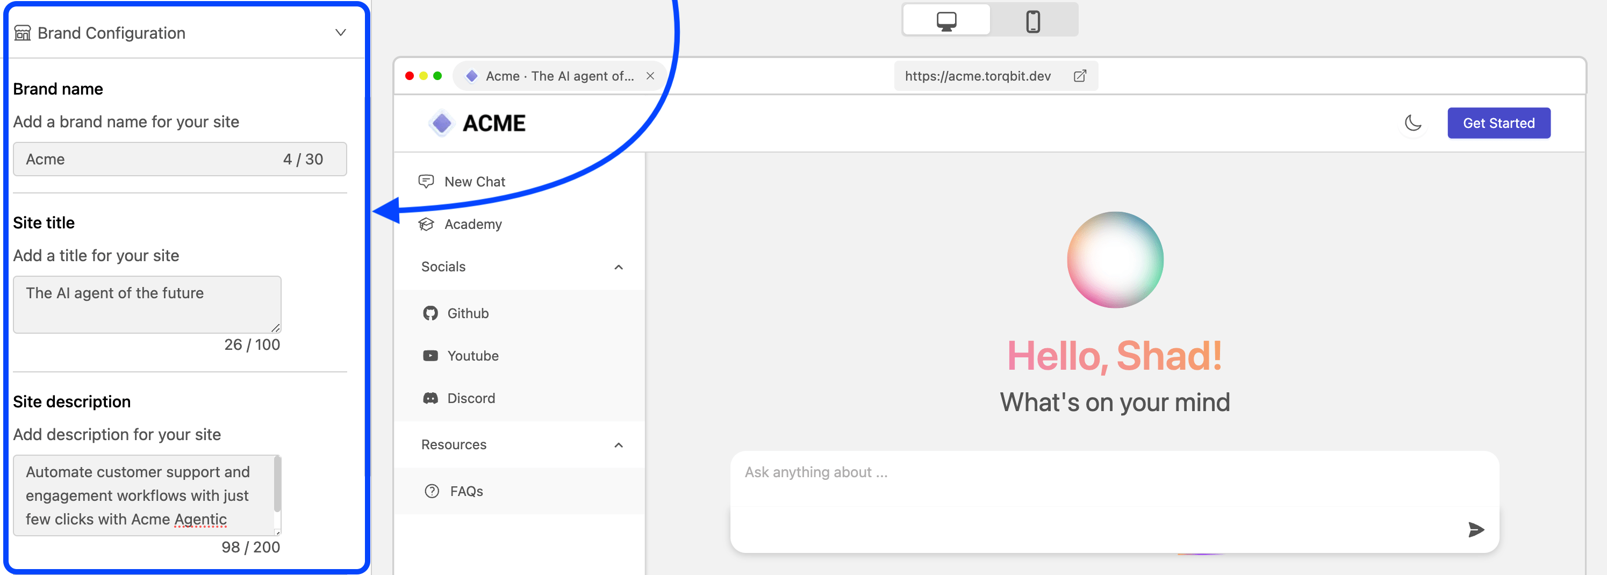Close the Acme browser tab
This screenshot has width=1607, height=575.
650,75
